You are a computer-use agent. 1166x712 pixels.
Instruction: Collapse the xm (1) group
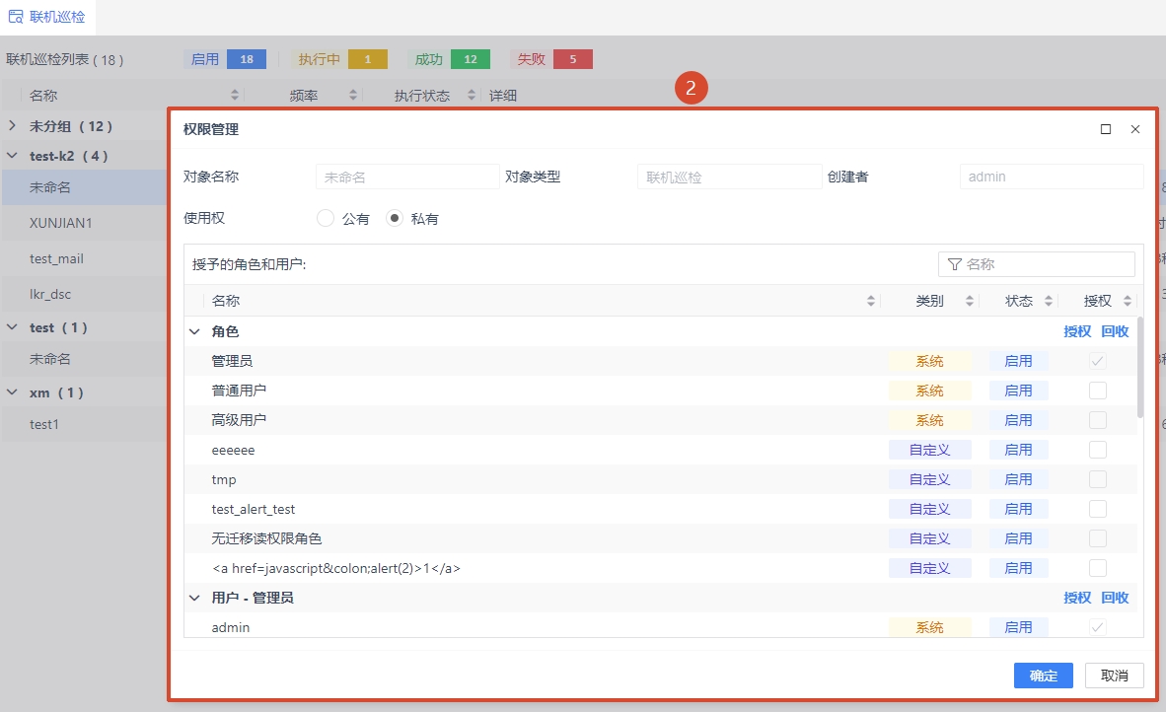click(x=12, y=392)
